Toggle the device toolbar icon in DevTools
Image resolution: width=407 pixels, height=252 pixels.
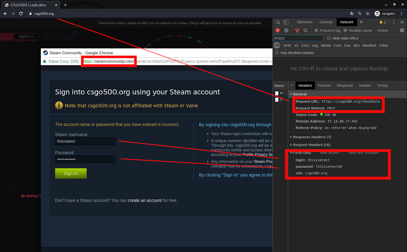(x=286, y=22)
